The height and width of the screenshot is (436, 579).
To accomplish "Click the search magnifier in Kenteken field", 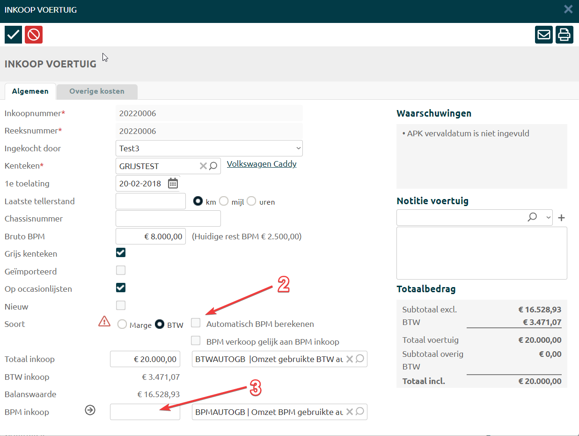I will (x=213, y=165).
